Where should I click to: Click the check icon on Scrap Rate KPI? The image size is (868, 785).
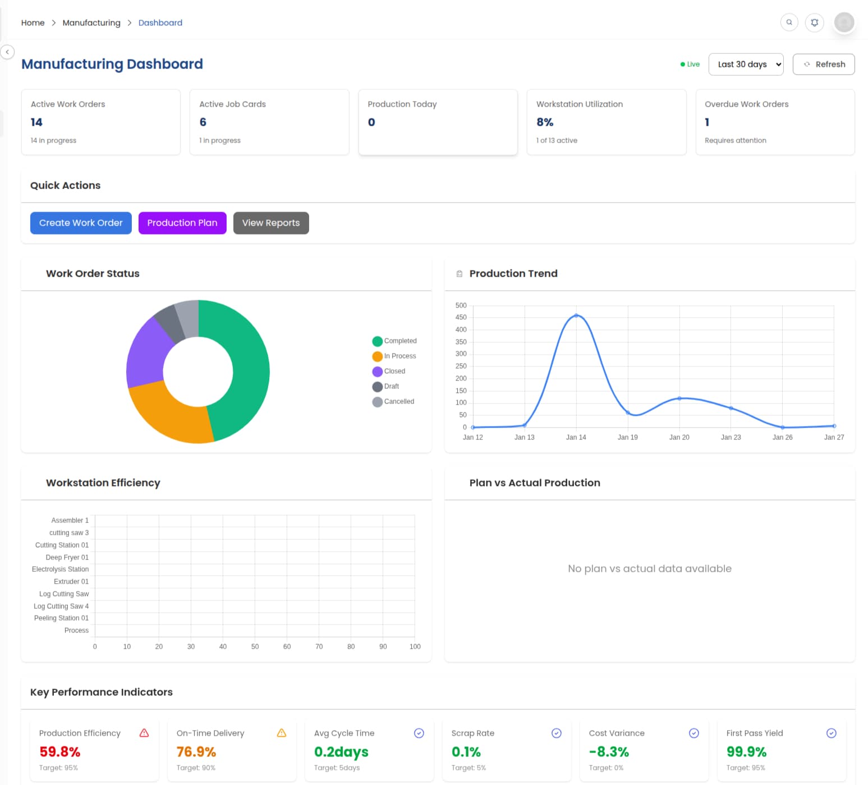click(x=557, y=733)
